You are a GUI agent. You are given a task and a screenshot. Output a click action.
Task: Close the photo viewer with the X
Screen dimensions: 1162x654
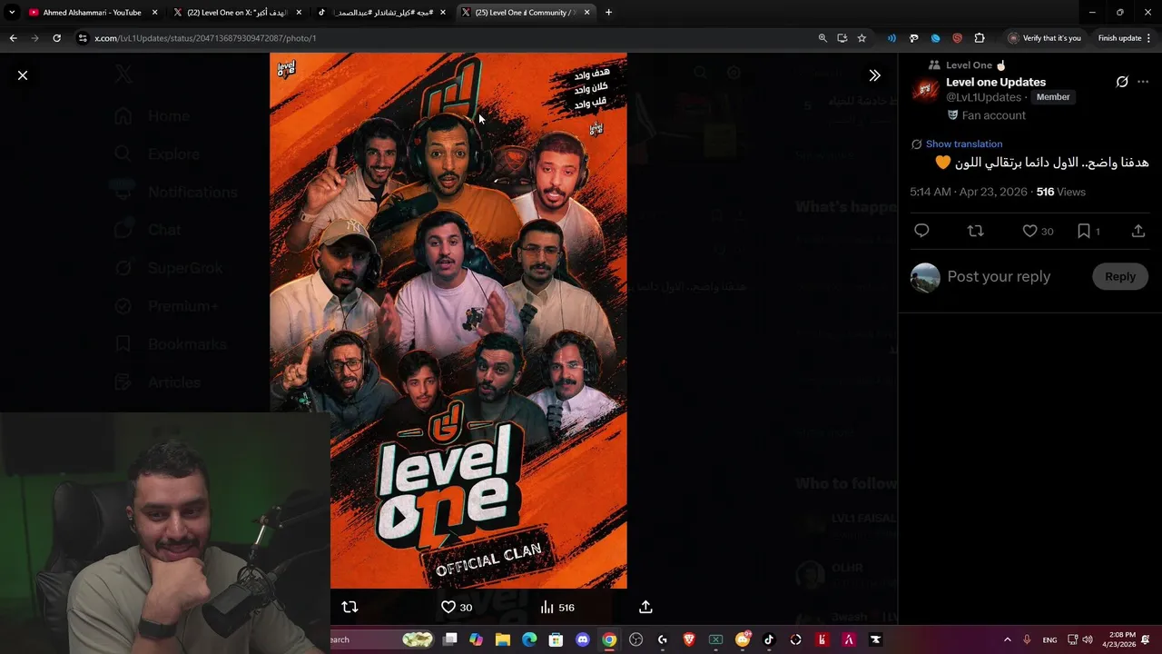(x=23, y=75)
